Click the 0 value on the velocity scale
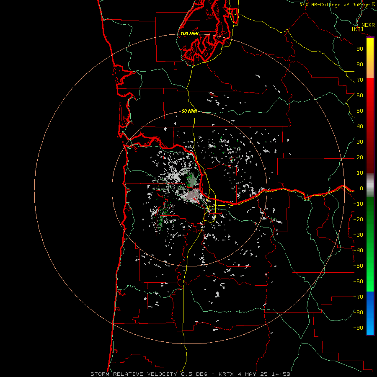377x377 pixels. coord(362,188)
